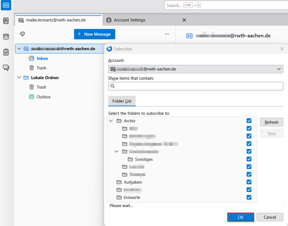Close the Account Settings tab
This screenshot has width=288, height=226.
click(184, 20)
